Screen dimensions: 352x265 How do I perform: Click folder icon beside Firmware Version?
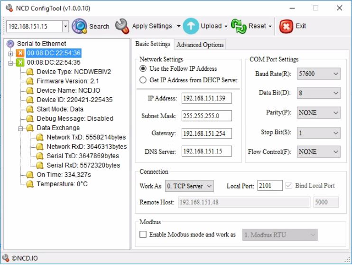[30, 81]
